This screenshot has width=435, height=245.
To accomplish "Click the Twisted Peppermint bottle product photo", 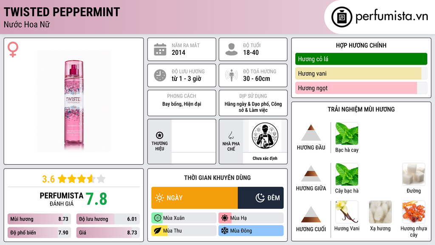I will [74, 101].
